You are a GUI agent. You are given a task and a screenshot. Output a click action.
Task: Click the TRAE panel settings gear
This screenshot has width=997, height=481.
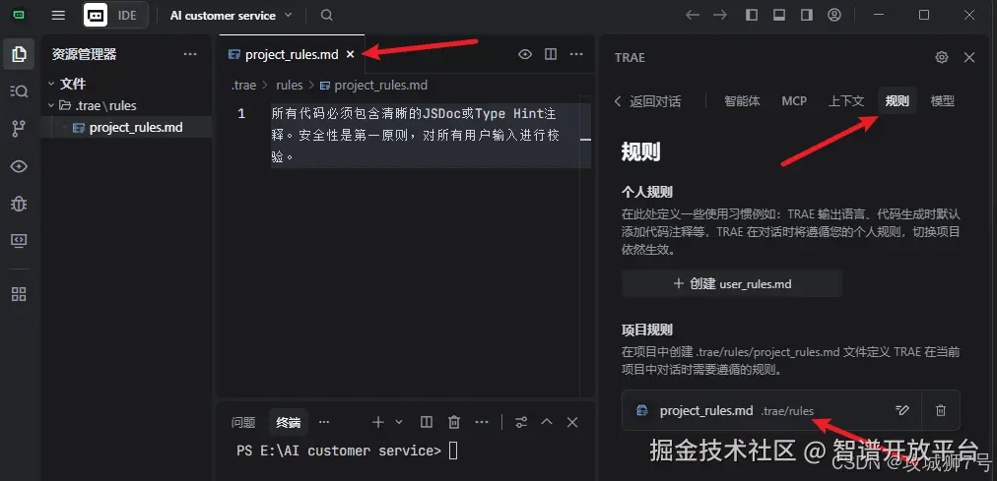pyautogui.click(x=942, y=58)
